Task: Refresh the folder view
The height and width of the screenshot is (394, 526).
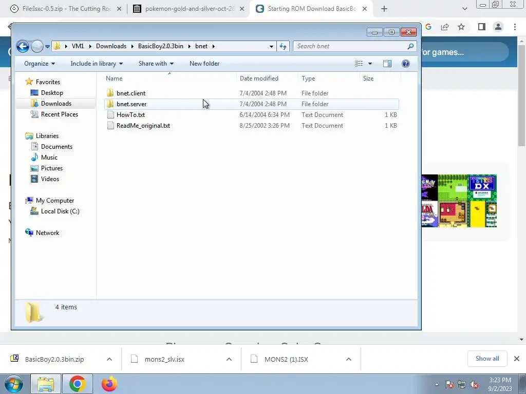Action: coord(283,46)
